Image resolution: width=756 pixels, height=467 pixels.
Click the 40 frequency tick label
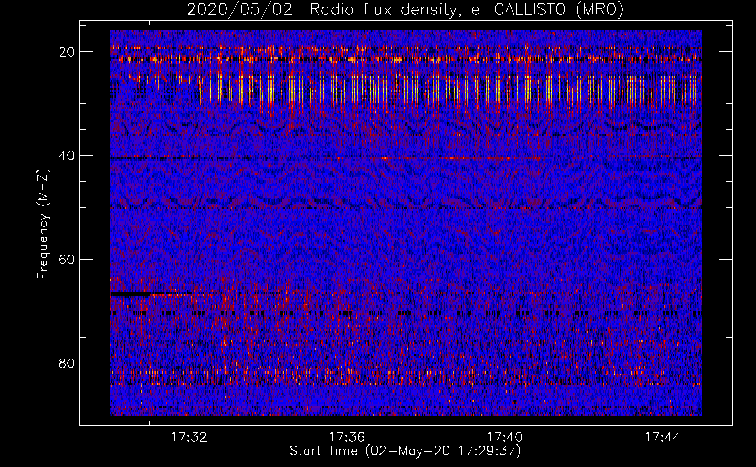pyautogui.click(x=67, y=156)
